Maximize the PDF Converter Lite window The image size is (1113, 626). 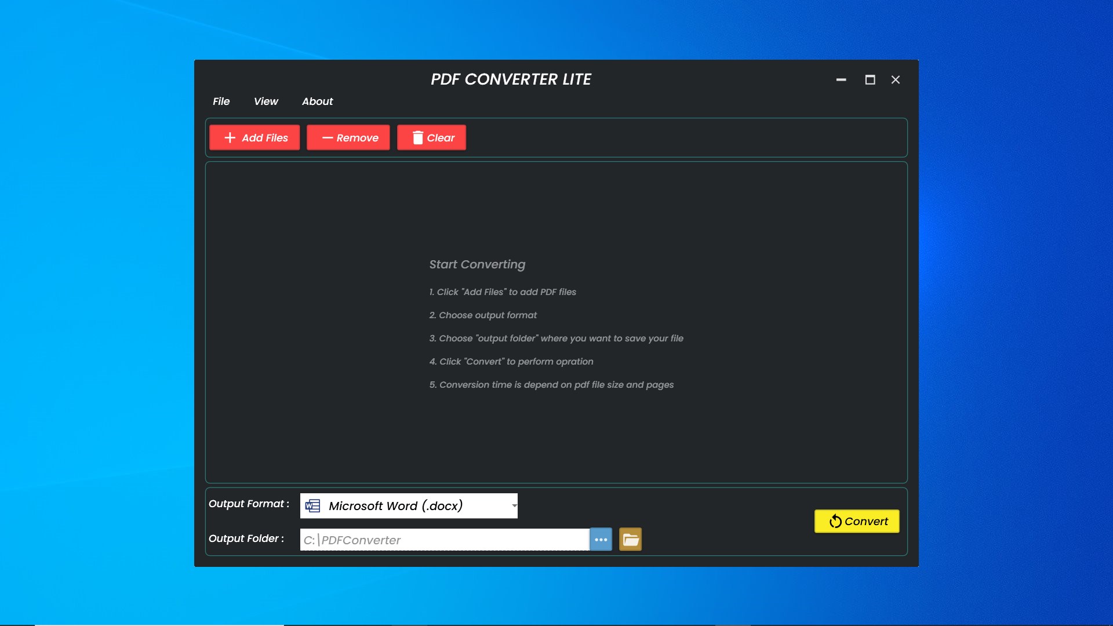coord(870,80)
